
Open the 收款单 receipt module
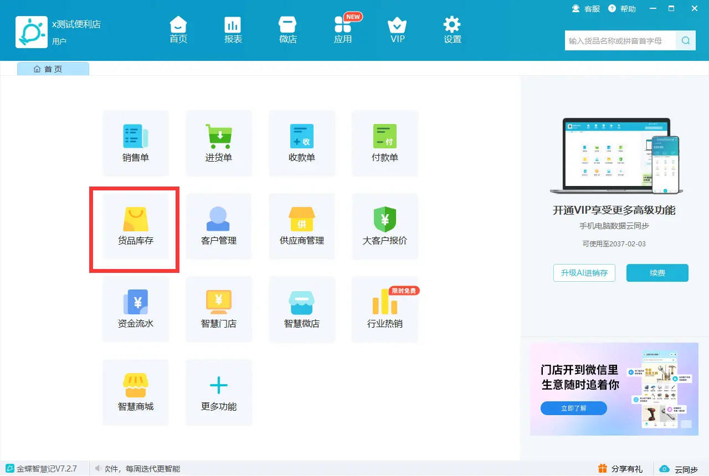(x=302, y=143)
